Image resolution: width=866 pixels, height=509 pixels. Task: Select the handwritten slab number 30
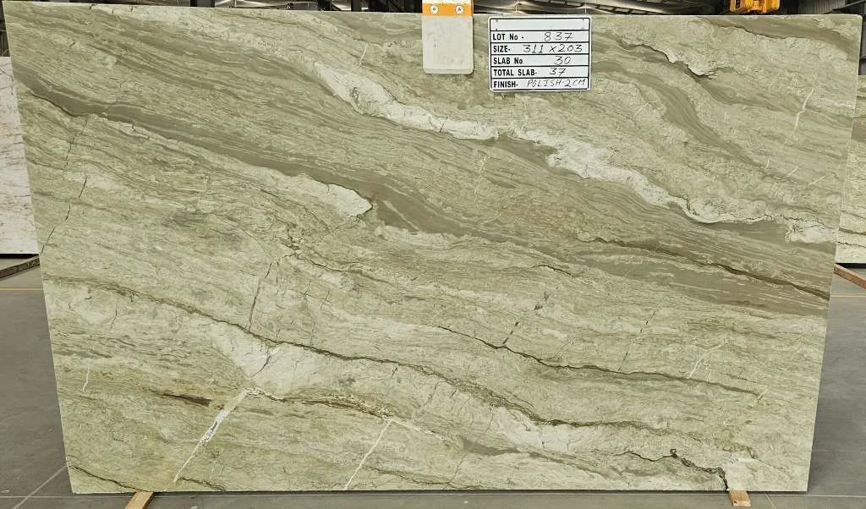coord(562,60)
